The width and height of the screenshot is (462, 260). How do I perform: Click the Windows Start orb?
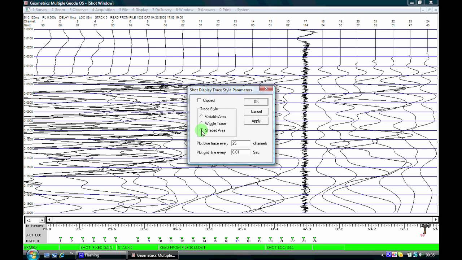coord(32,255)
